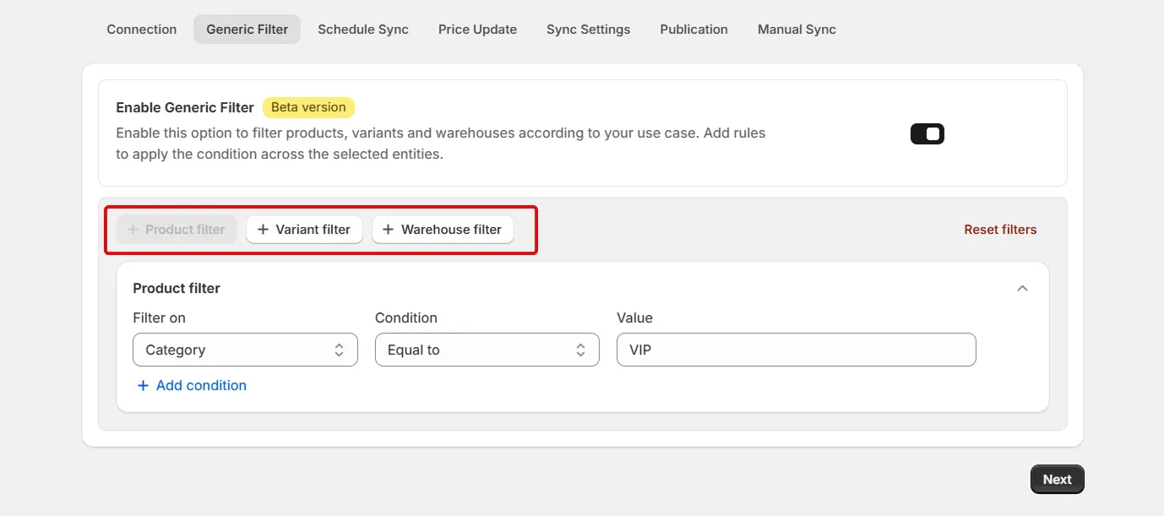This screenshot has width=1164, height=516.
Task: Click the Next button
Action: (x=1057, y=480)
